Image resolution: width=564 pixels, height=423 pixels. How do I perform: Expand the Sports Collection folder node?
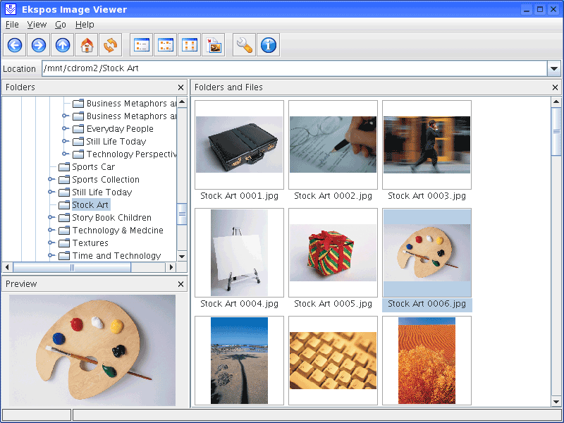51,180
